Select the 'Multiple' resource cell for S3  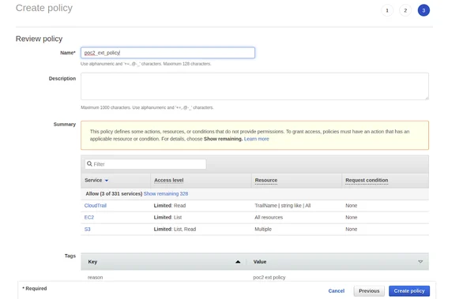(263, 229)
